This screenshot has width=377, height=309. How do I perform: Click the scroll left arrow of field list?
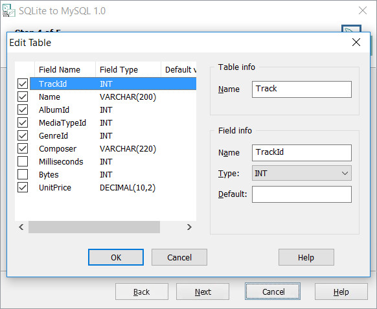pos(21,227)
